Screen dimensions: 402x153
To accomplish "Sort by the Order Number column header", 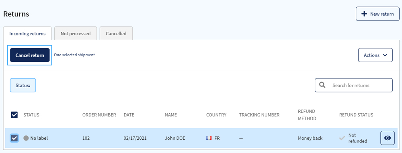I will [99, 115].
